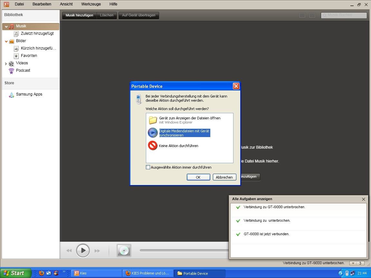This screenshot has width=371, height=278.
Task: Open the Samsung Apps store icon
Action: (11, 95)
